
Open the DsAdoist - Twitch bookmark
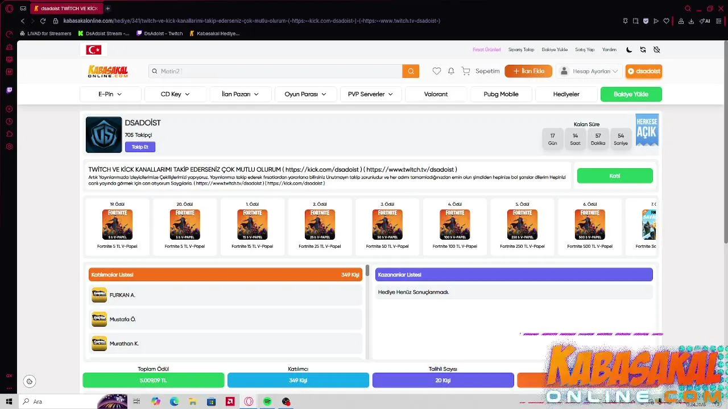pyautogui.click(x=160, y=34)
